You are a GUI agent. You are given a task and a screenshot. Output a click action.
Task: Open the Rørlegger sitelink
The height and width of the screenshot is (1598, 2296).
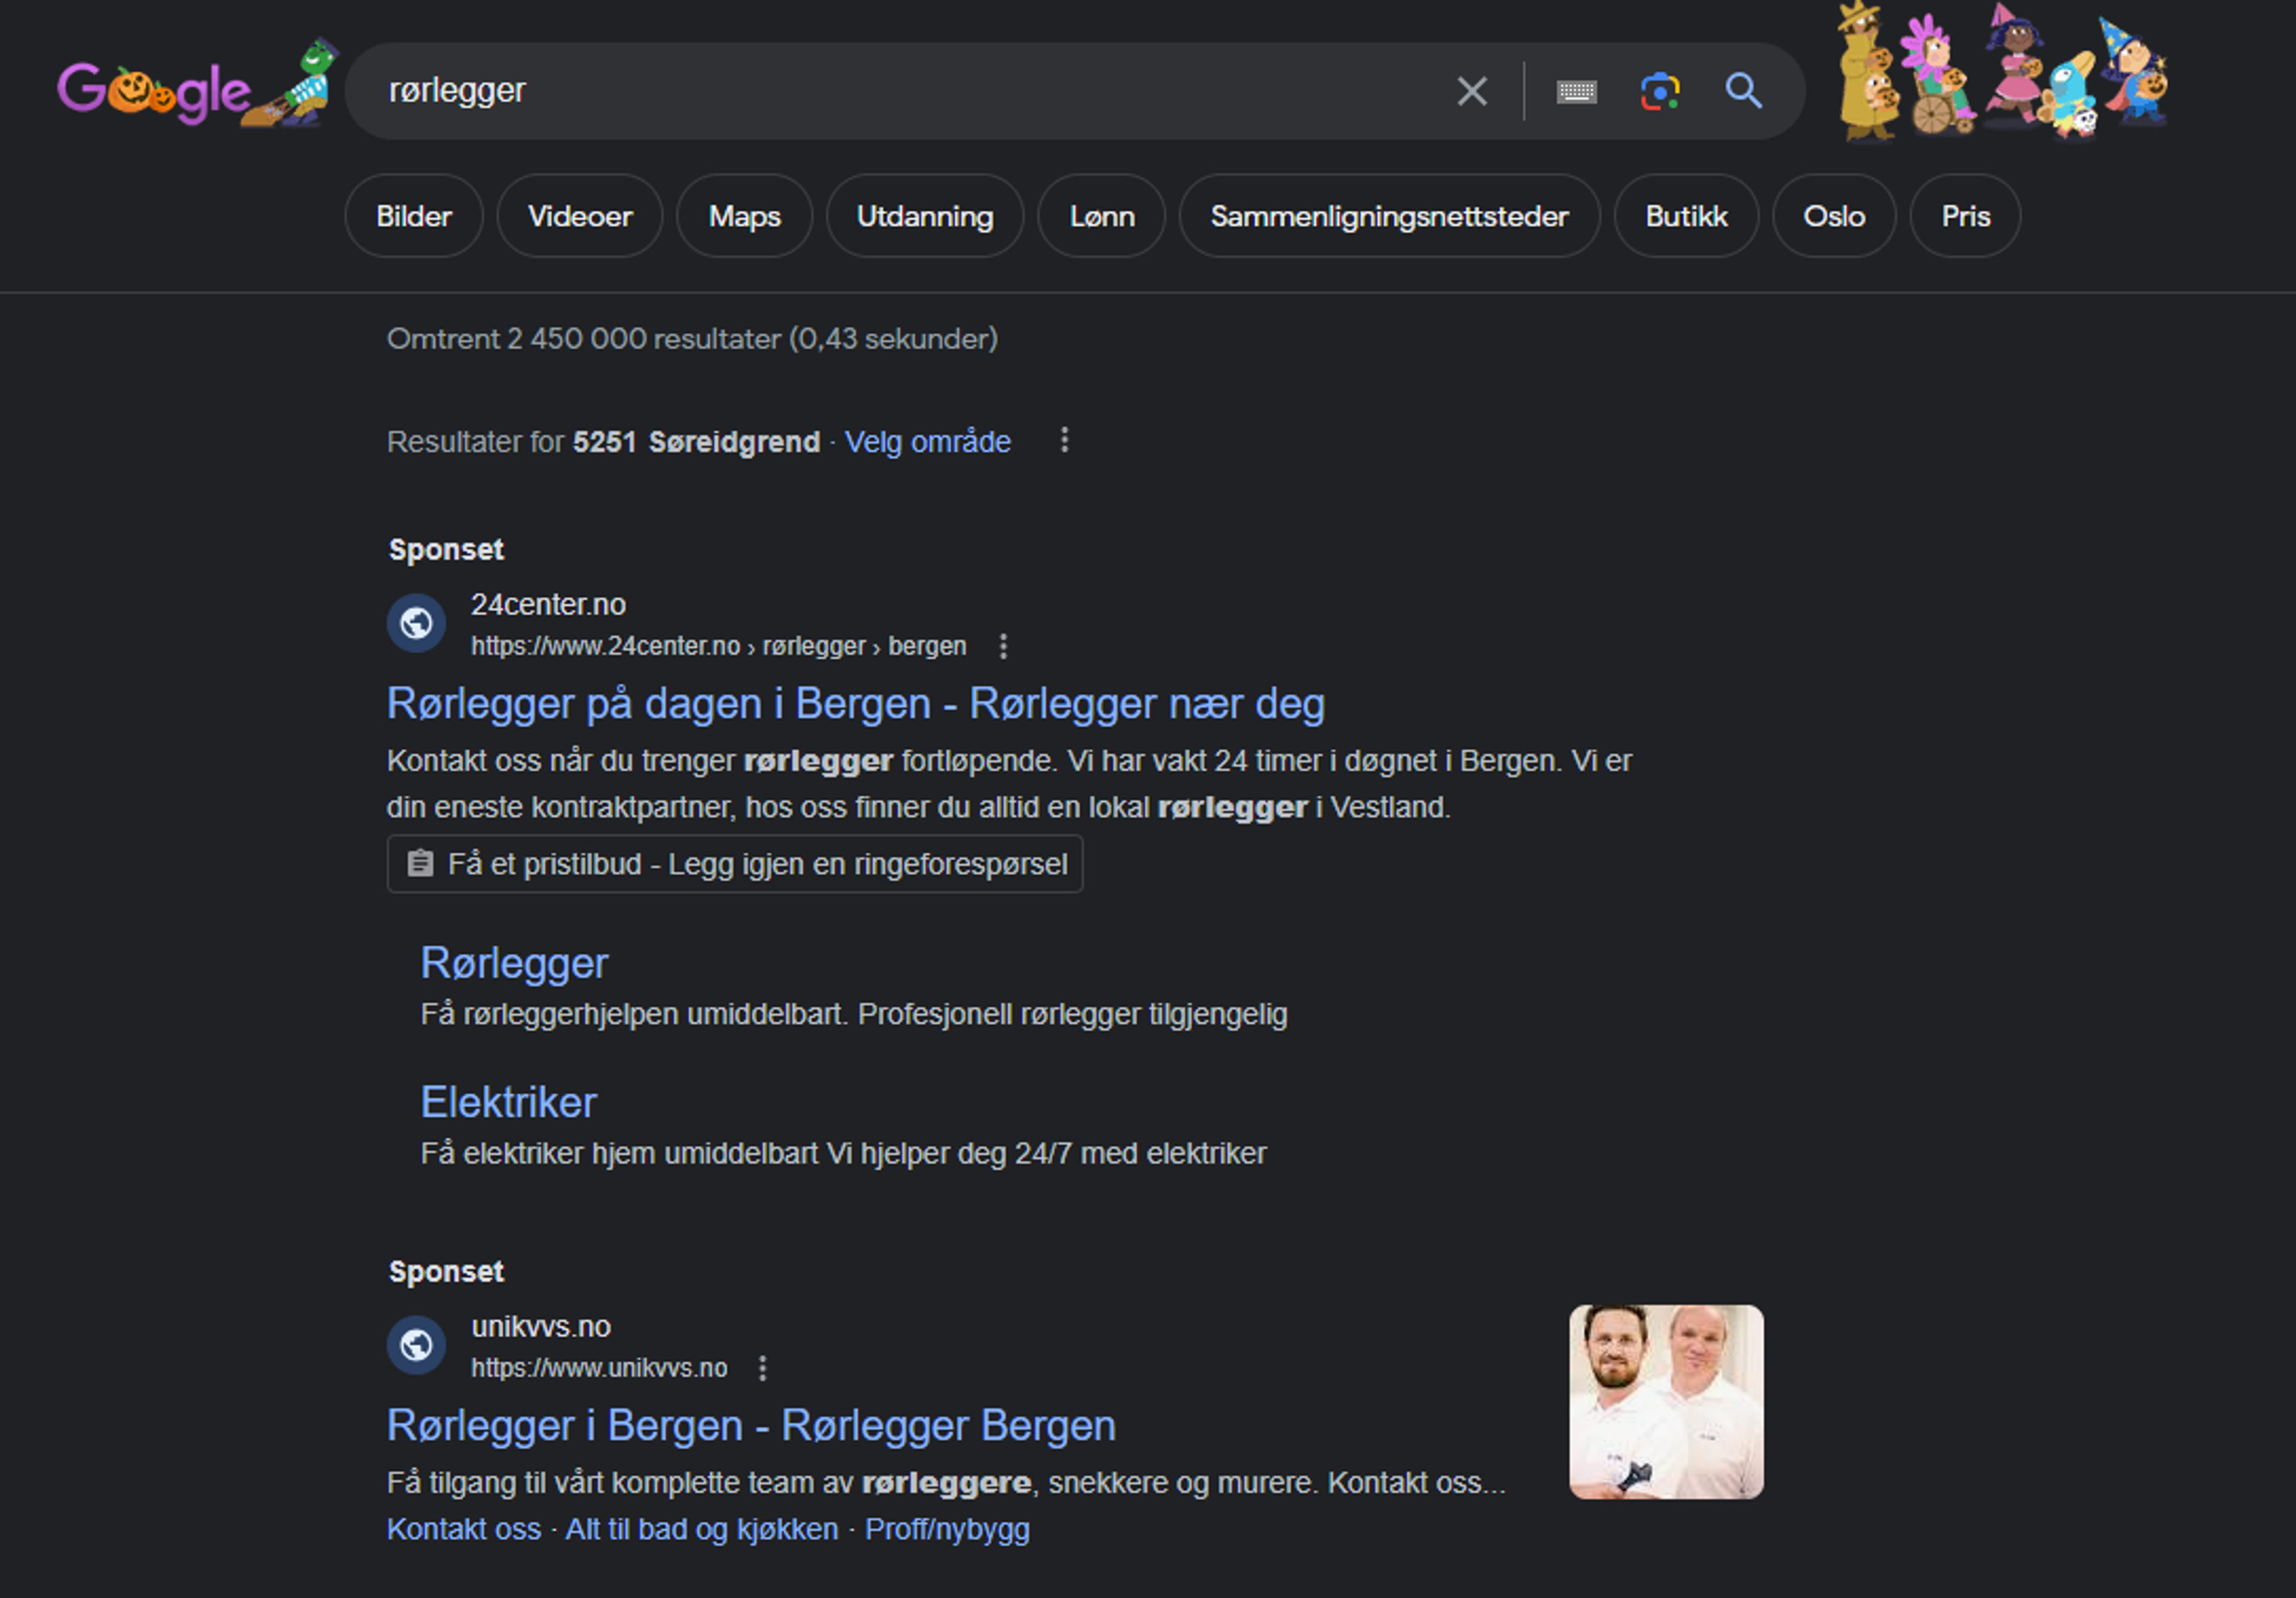514,963
